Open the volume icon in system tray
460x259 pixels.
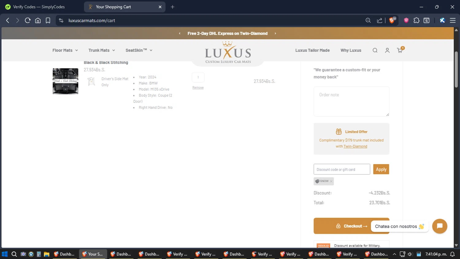click(410, 254)
